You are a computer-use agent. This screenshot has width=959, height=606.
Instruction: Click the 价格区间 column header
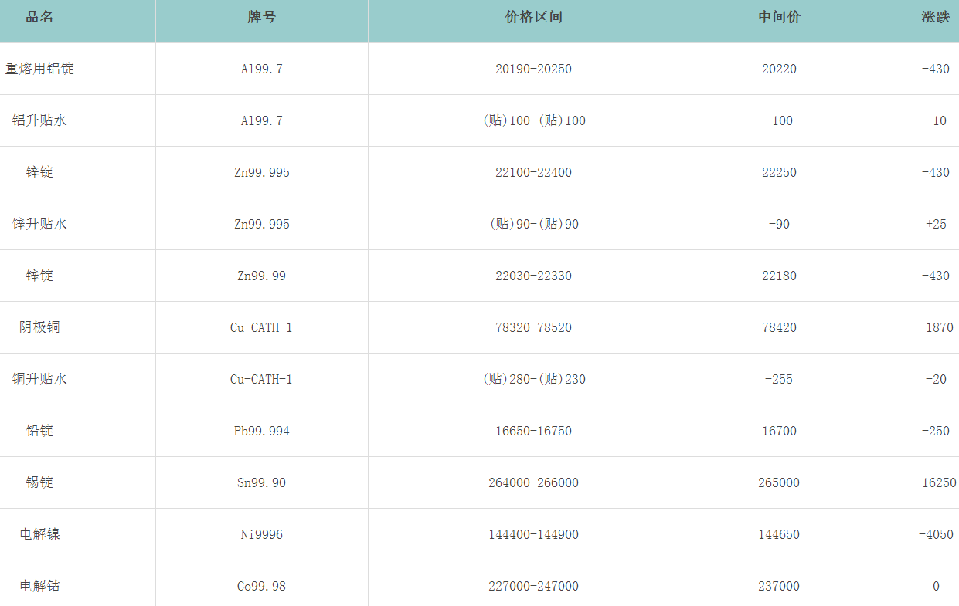point(533,18)
